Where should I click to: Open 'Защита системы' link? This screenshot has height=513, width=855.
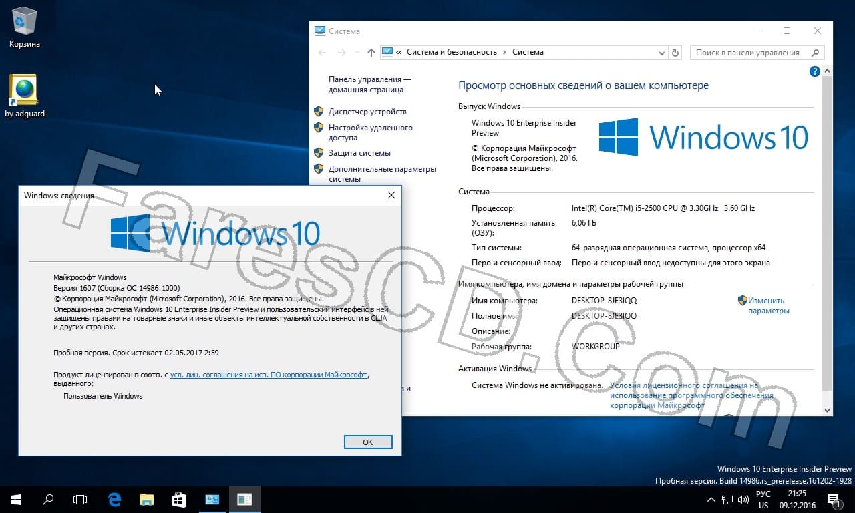coord(359,153)
